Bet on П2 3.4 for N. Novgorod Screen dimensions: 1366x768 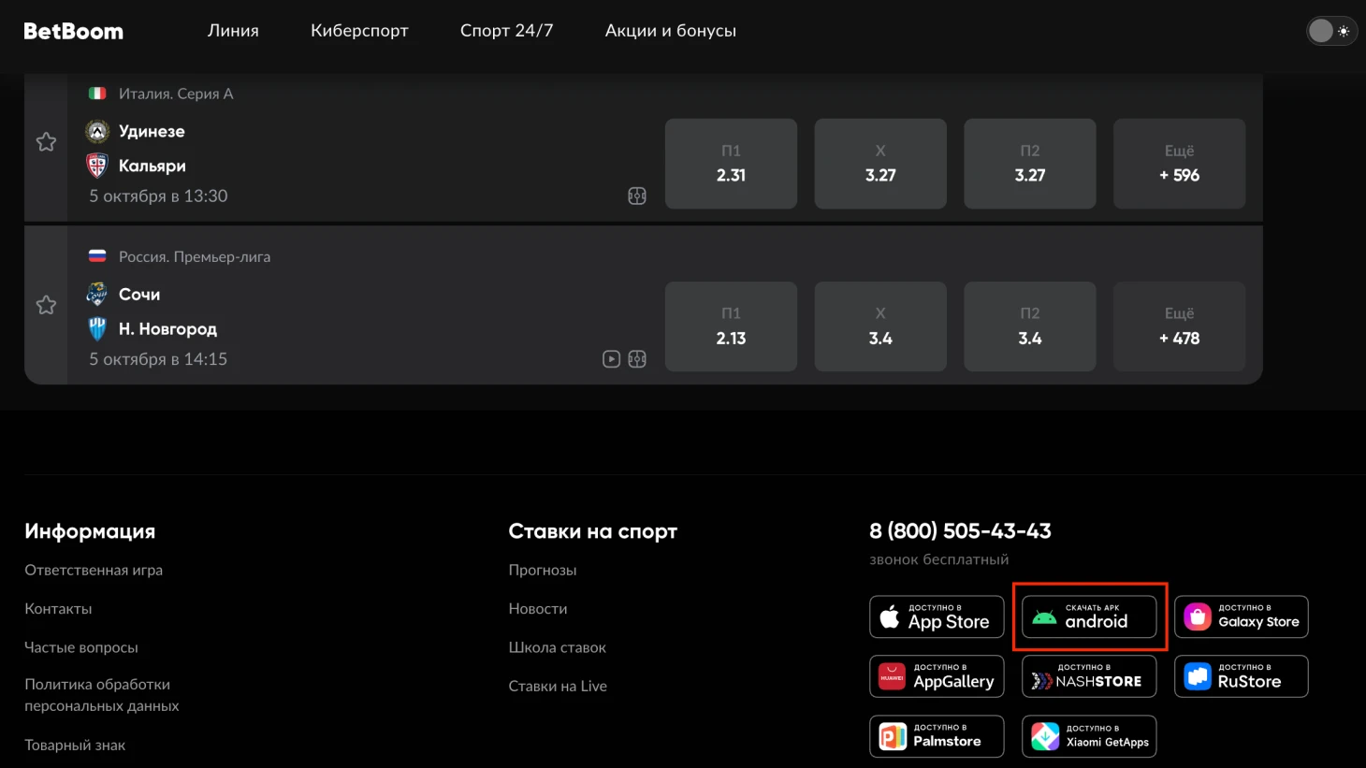point(1030,326)
